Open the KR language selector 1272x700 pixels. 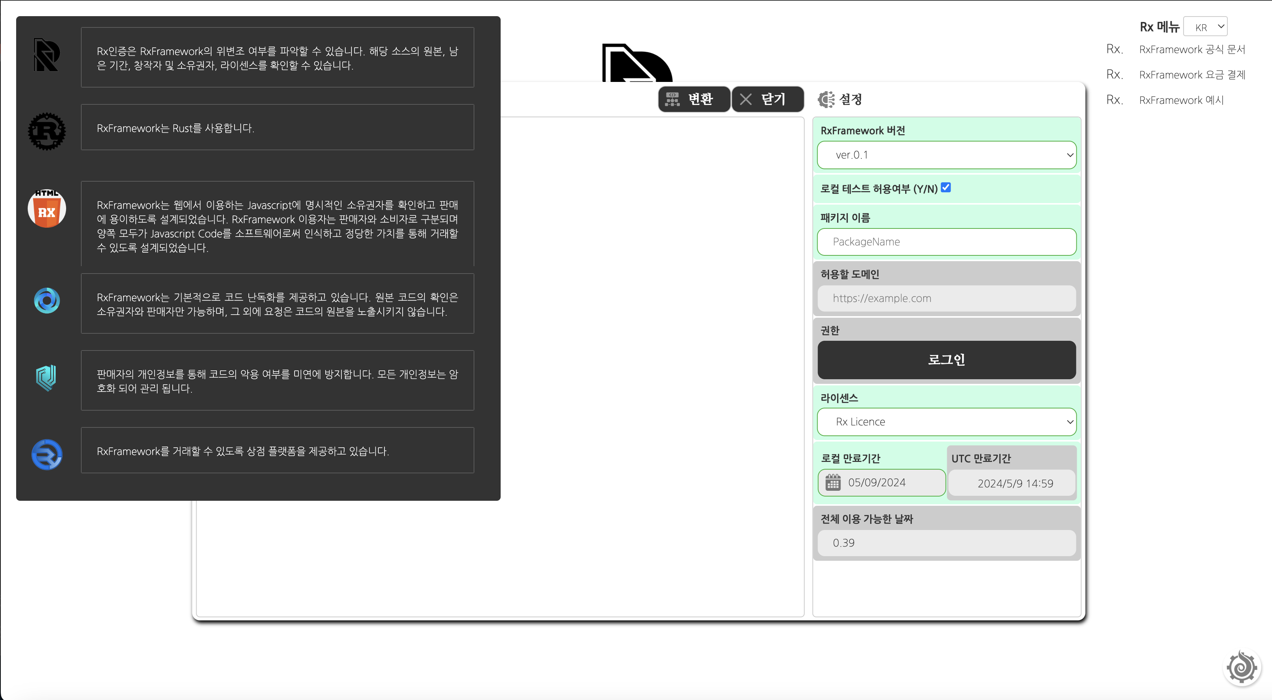point(1205,27)
